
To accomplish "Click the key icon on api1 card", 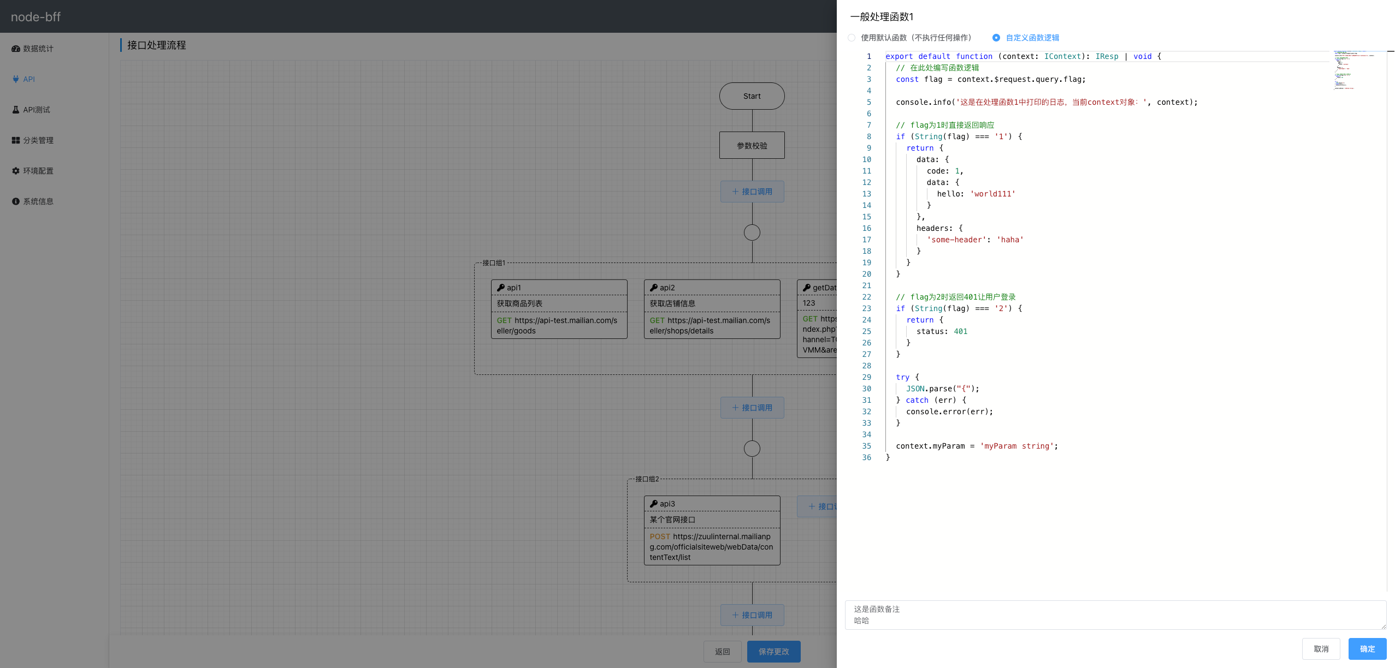I will (501, 288).
